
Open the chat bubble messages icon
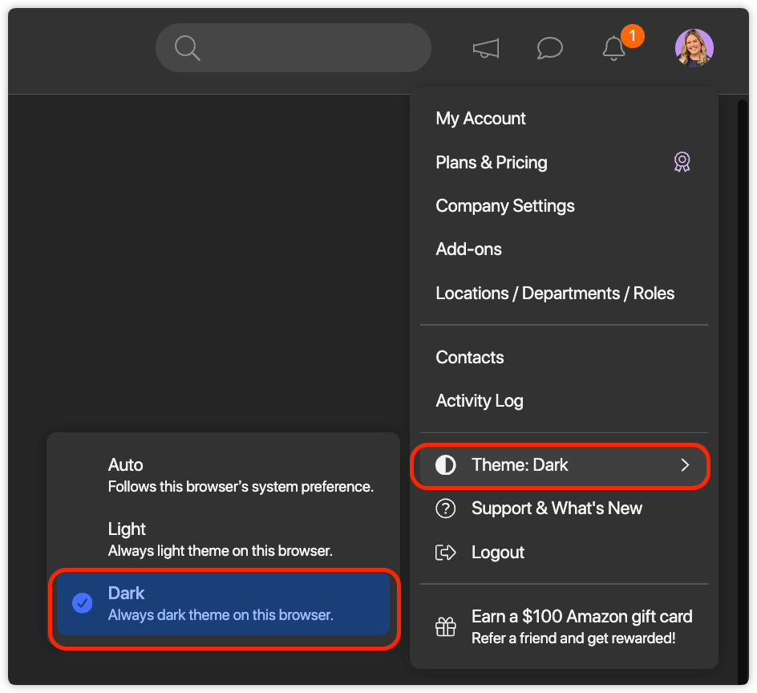click(x=549, y=49)
